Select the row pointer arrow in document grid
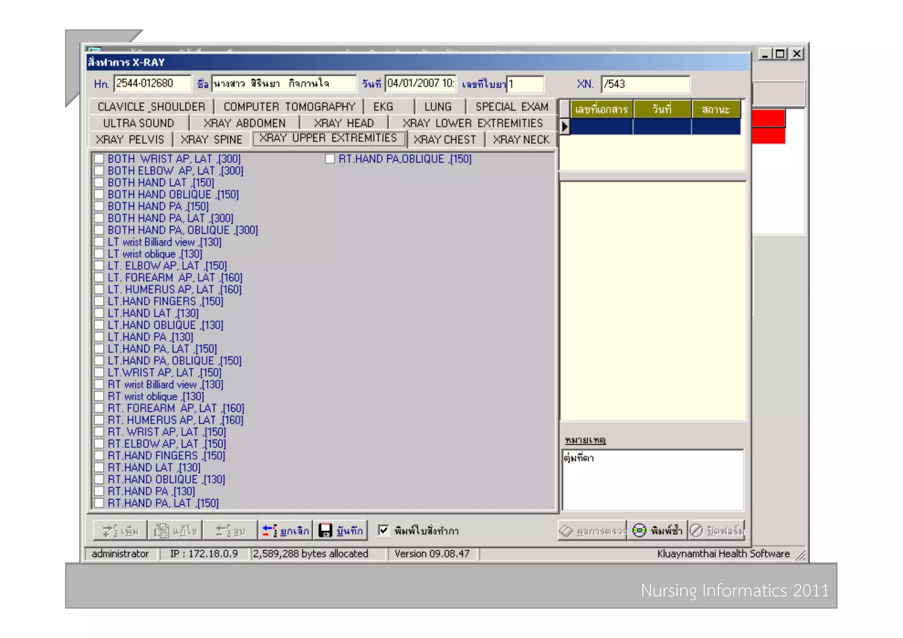 [565, 127]
